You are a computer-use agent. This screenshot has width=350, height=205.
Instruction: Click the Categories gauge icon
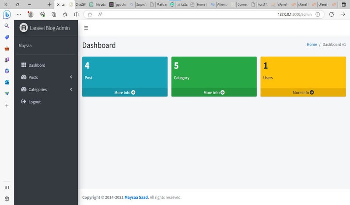tap(24, 89)
